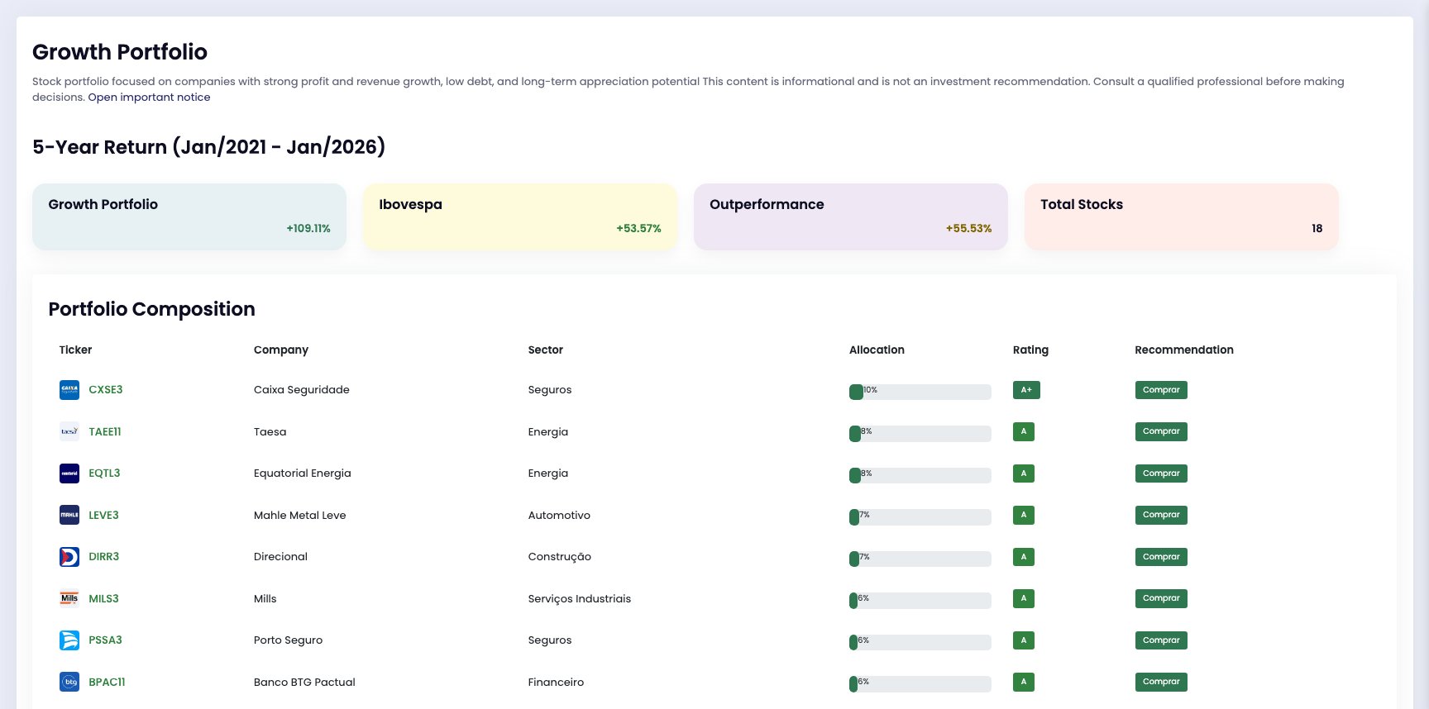Click Comprar for Equatorial Energia
The height and width of the screenshot is (709, 1429).
(x=1161, y=473)
